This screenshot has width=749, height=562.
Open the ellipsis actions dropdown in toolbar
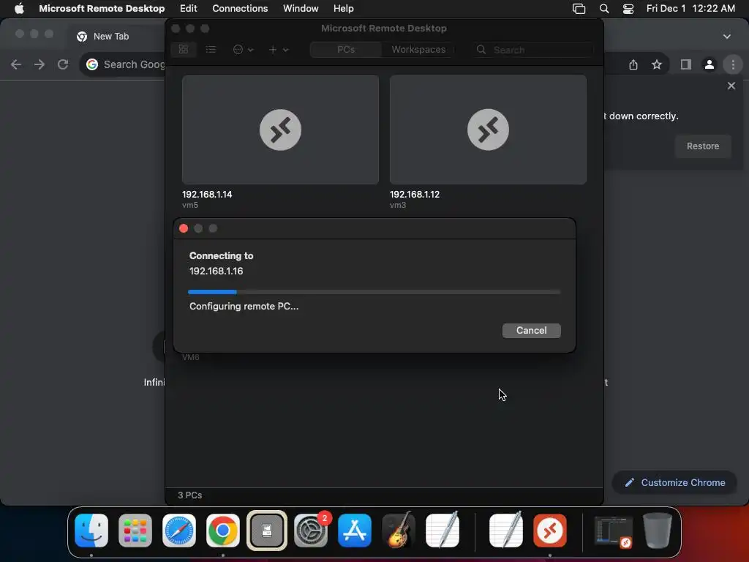(243, 49)
